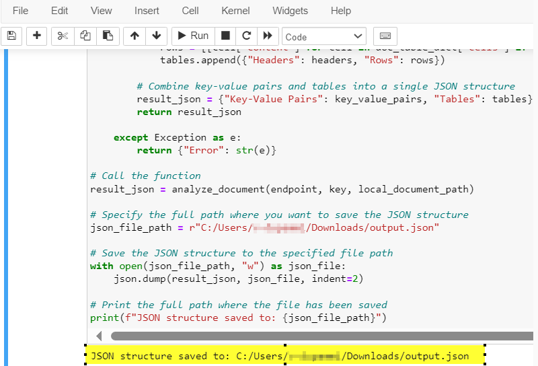Open the Widgets menu

coord(291,11)
